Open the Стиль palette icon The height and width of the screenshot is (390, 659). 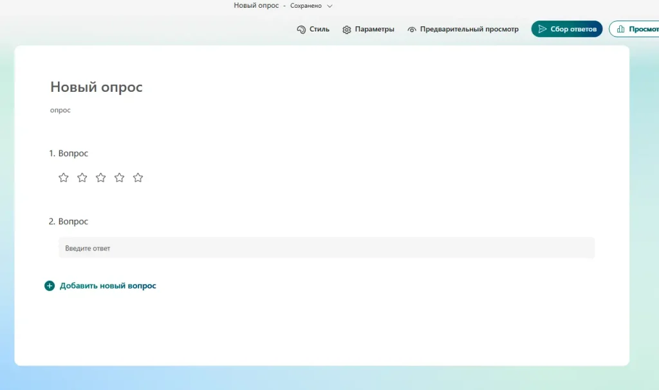tap(301, 30)
